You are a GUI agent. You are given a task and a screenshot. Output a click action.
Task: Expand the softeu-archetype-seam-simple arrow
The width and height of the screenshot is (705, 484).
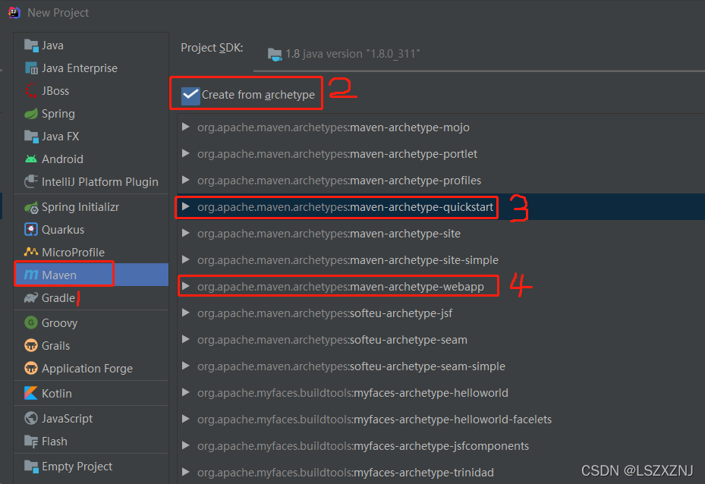click(x=186, y=366)
